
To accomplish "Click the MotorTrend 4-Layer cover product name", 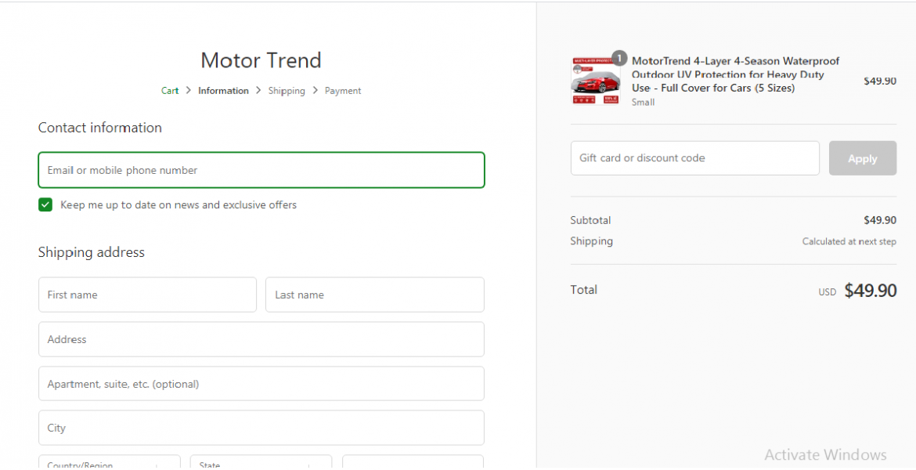I will [x=735, y=74].
